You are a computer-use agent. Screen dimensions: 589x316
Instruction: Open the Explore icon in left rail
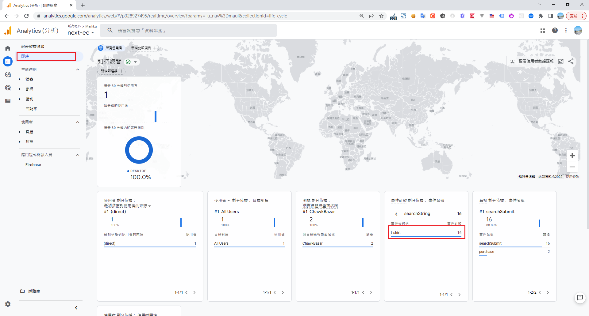tap(8, 75)
